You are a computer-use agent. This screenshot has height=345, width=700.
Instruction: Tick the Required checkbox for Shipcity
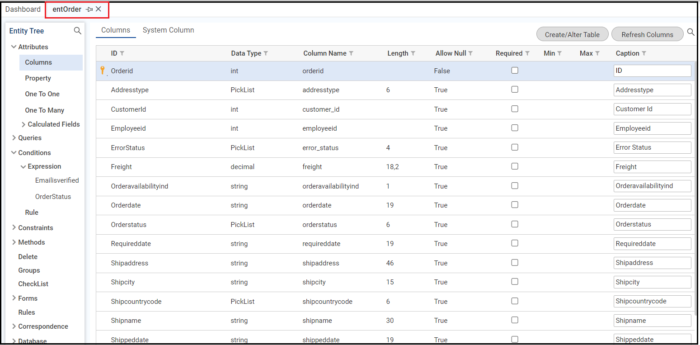point(514,282)
